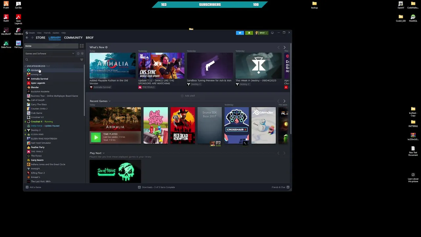
Task: Click the Among Us icon in the game list
Action: click(29, 75)
